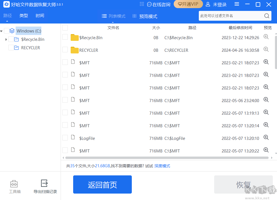Viewport: 277px width, 200px height.
Task: Open the 开通VIP upgrade badge
Action: coord(188,4)
